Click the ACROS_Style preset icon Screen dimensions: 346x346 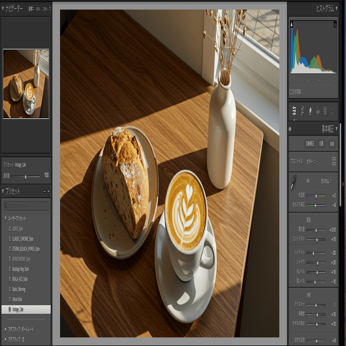[x=10, y=229]
